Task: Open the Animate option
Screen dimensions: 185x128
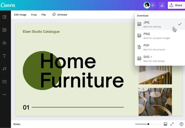Action: [60, 15]
